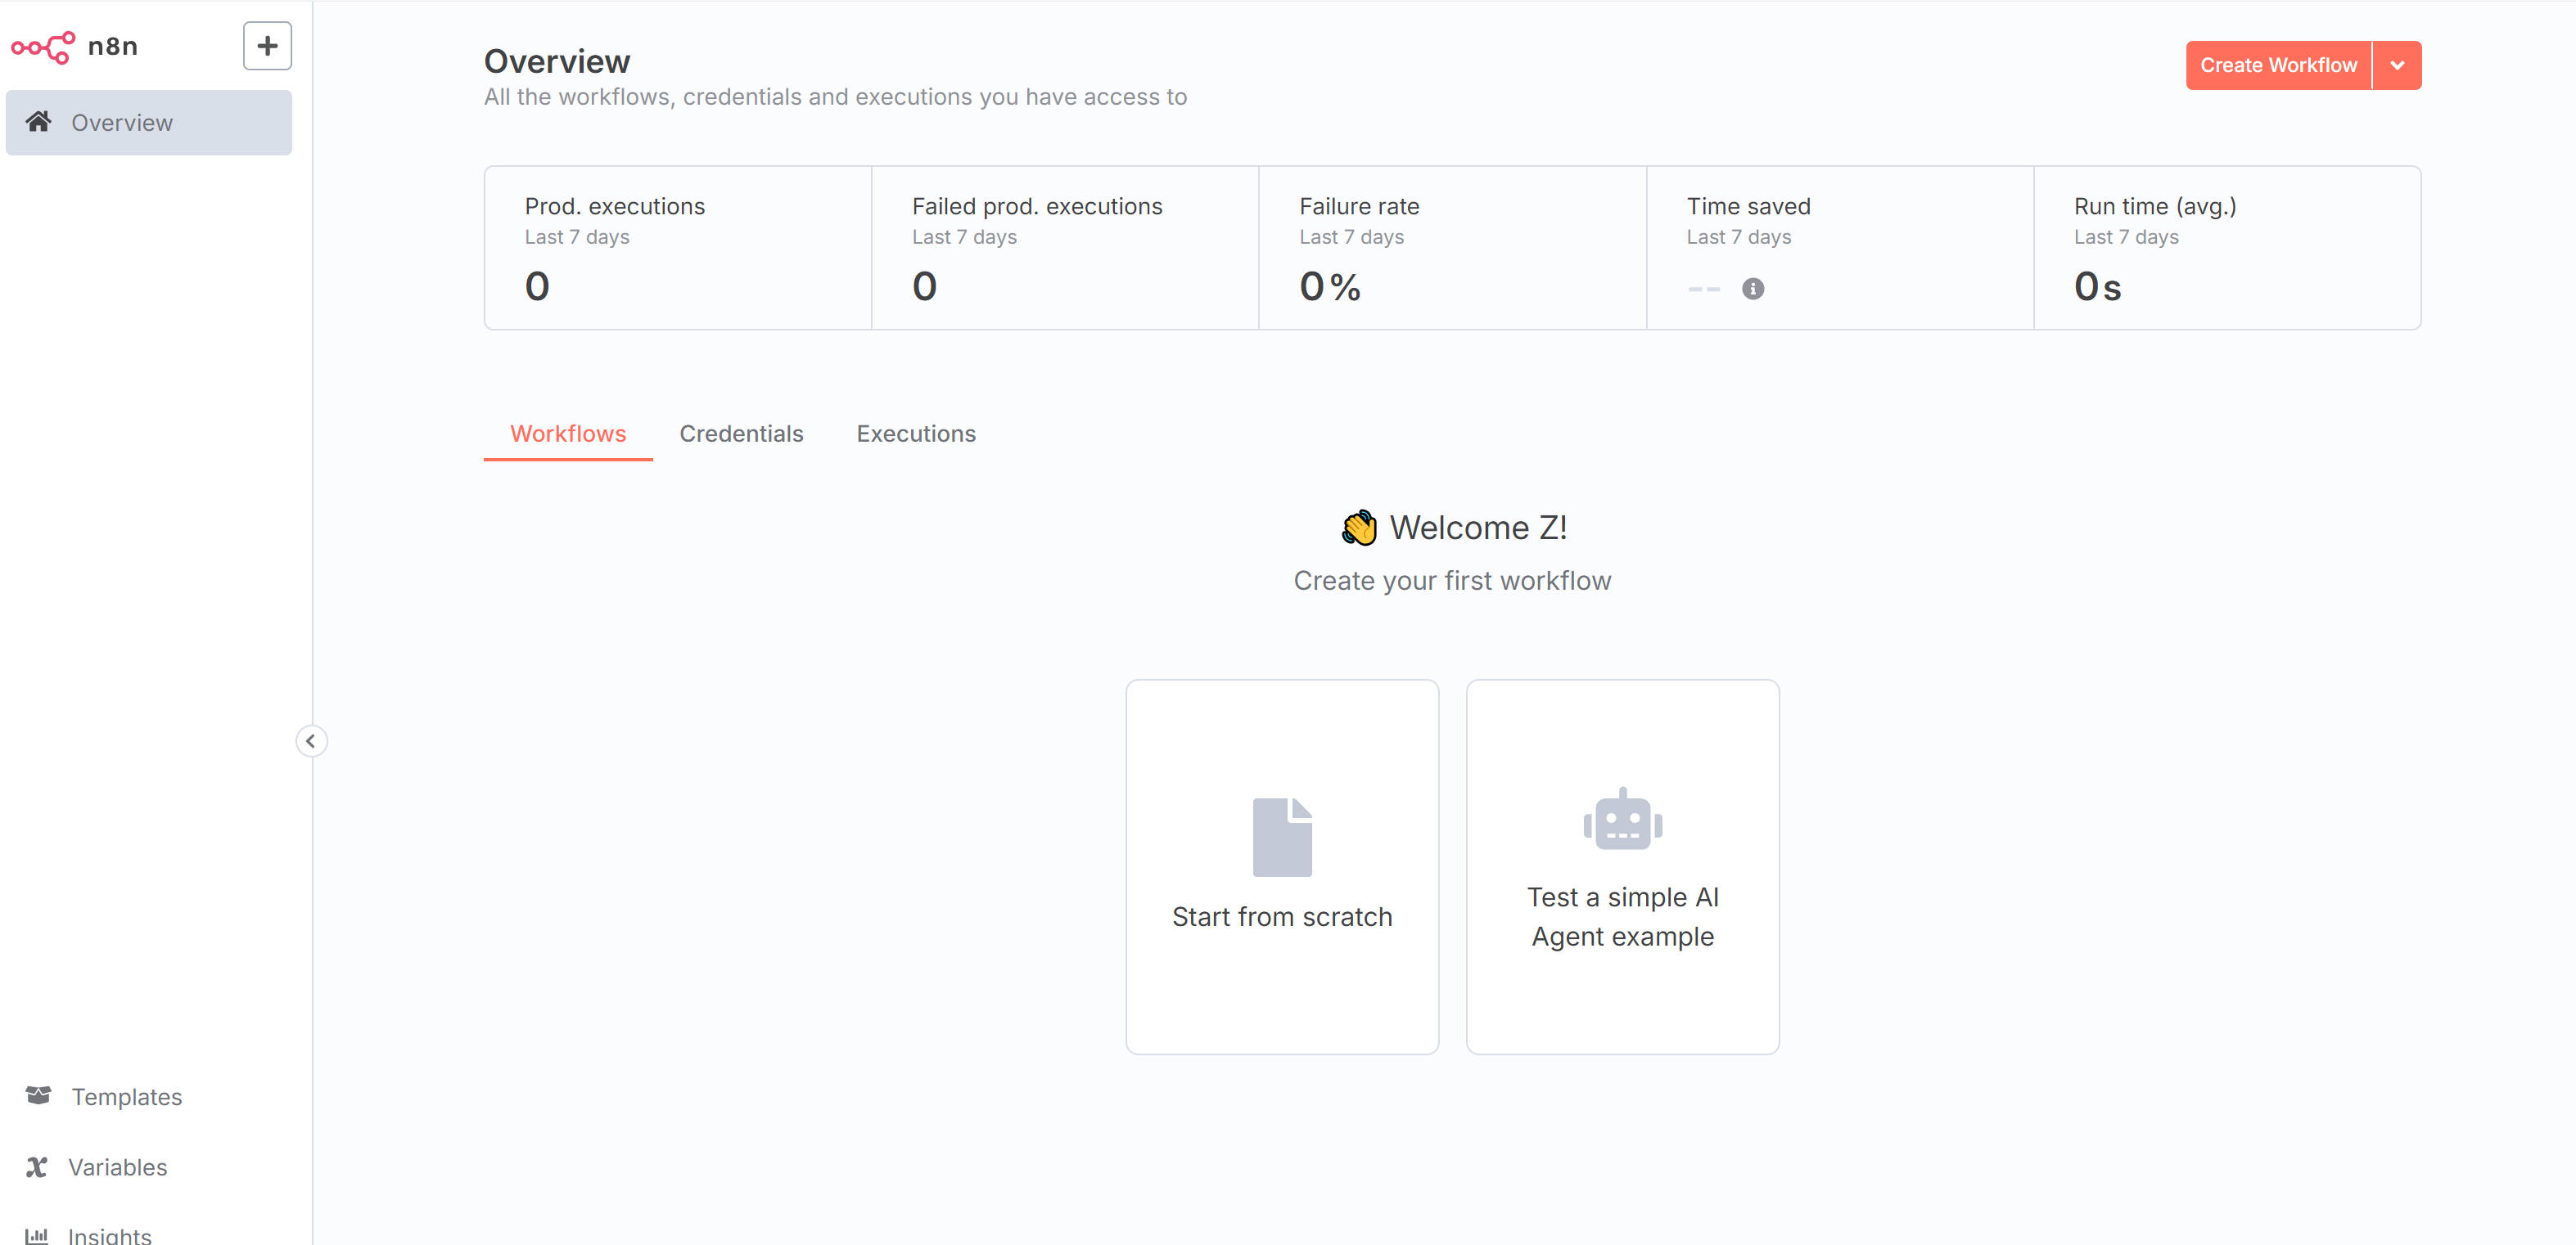Click the n8n logo icon
Screen dimensions: 2576x1245
[42, 47]
